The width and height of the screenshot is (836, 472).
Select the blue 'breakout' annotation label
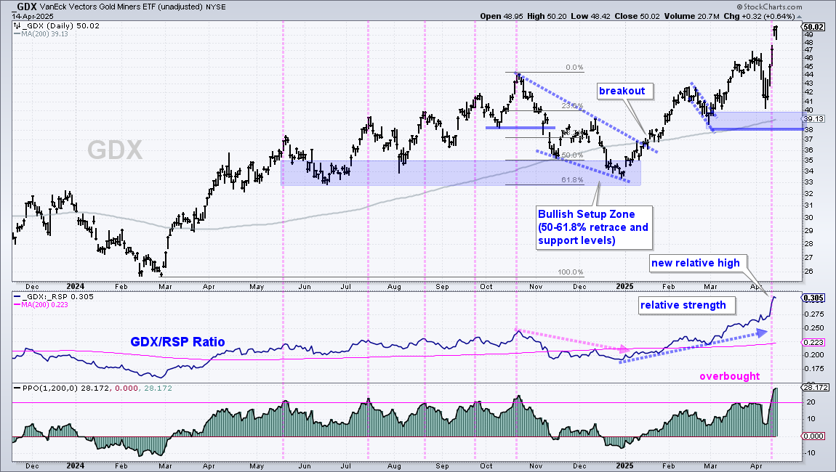pyautogui.click(x=622, y=91)
